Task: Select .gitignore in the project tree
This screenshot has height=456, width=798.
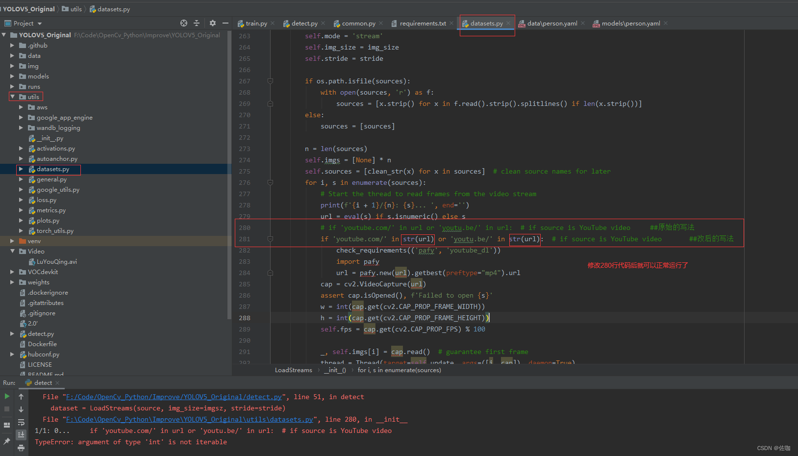Action: pyautogui.click(x=42, y=313)
